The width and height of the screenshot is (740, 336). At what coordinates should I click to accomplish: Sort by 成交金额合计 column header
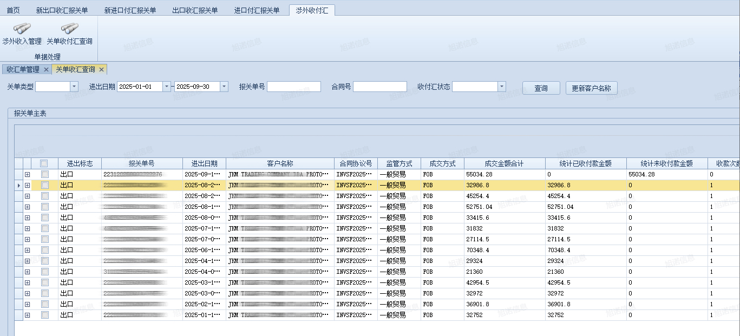coord(504,163)
